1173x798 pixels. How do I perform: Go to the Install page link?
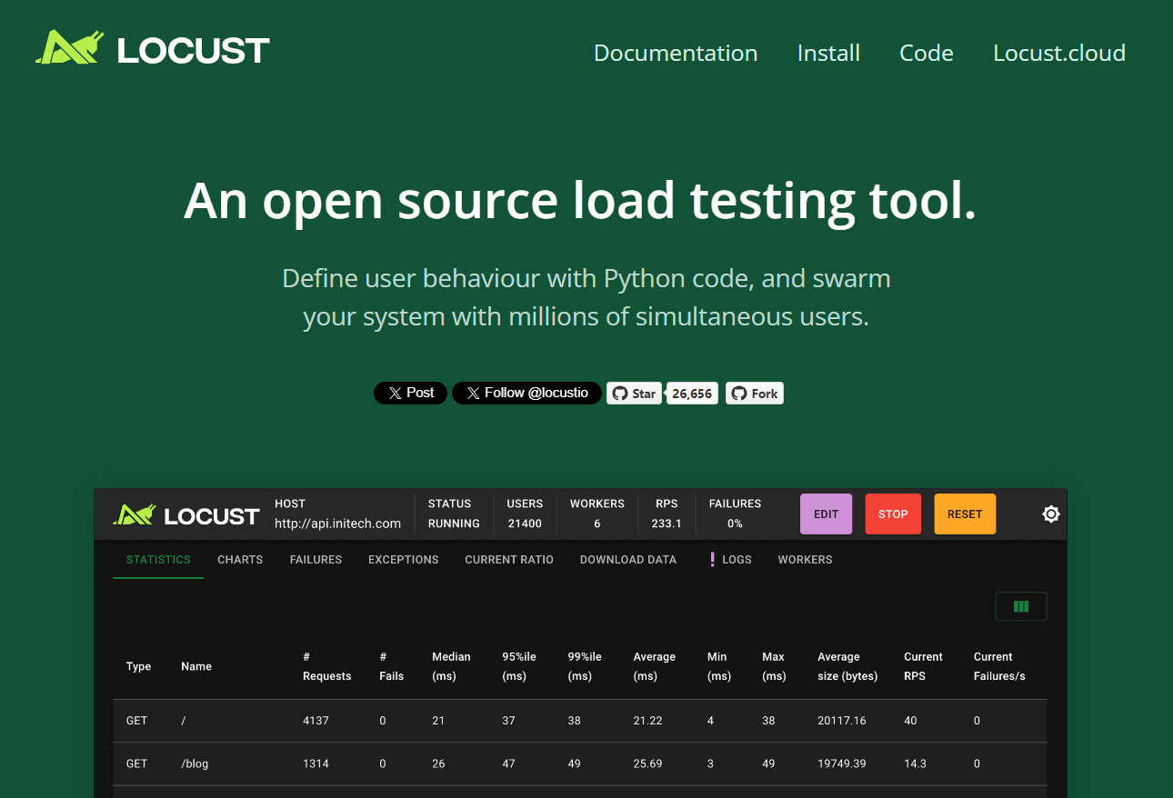(828, 53)
